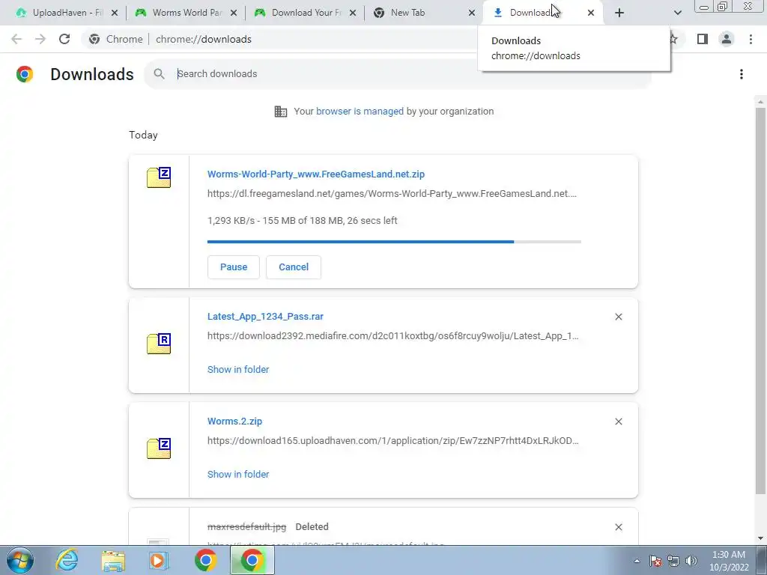Screen dimensions: 767x575
Task: Close the Download Your File tab
Action: (353, 13)
